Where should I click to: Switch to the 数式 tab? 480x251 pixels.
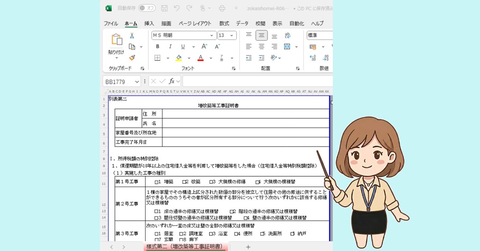tap(224, 24)
